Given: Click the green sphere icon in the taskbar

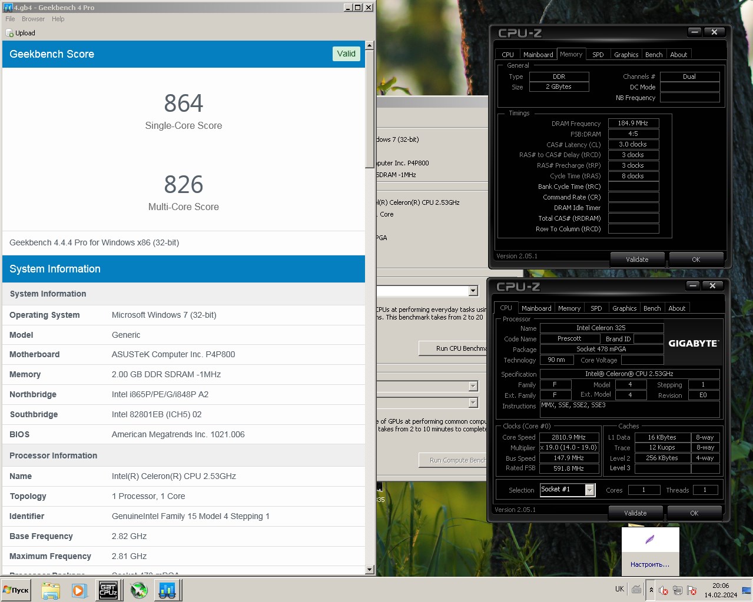Looking at the screenshot, I should pyautogui.click(x=139, y=590).
